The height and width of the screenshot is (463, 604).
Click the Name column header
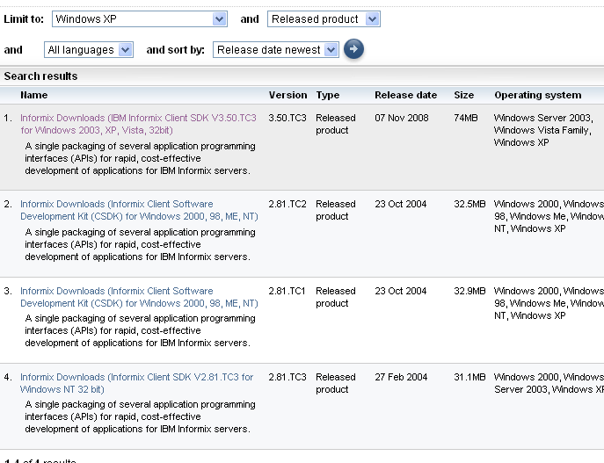click(x=34, y=95)
